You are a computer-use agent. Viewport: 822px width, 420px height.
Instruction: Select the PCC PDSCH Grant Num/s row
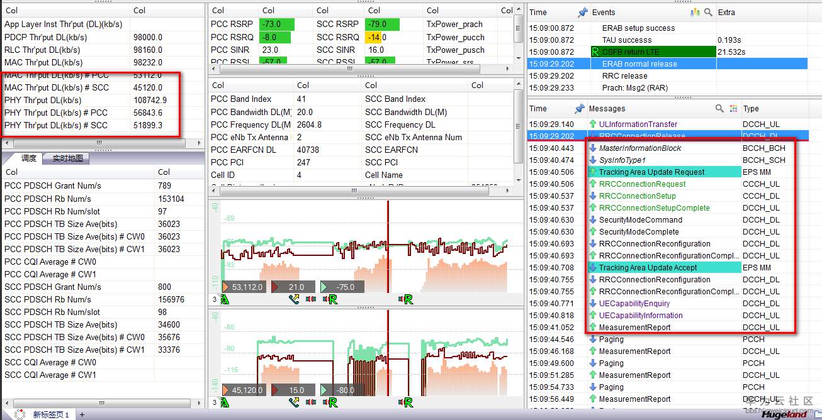point(103,185)
